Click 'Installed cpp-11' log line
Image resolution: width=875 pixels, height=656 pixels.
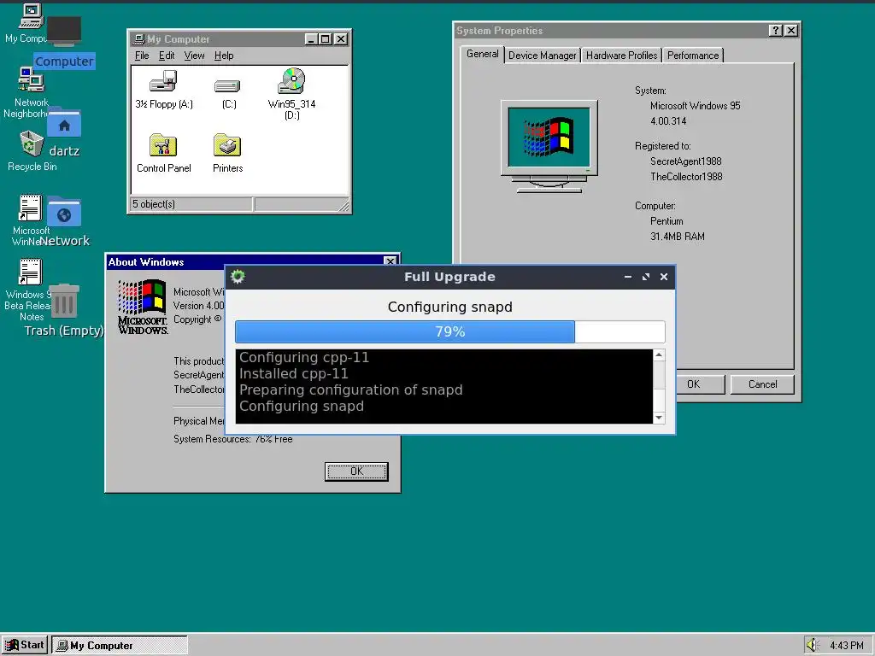pyautogui.click(x=294, y=374)
